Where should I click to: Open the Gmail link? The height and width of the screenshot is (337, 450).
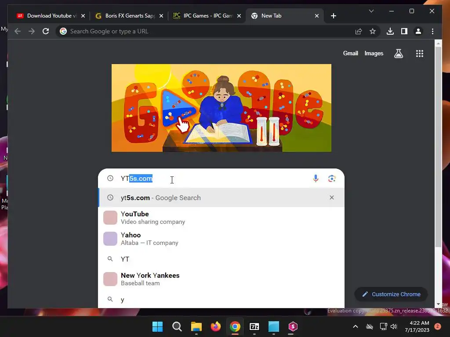click(x=350, y=53)
